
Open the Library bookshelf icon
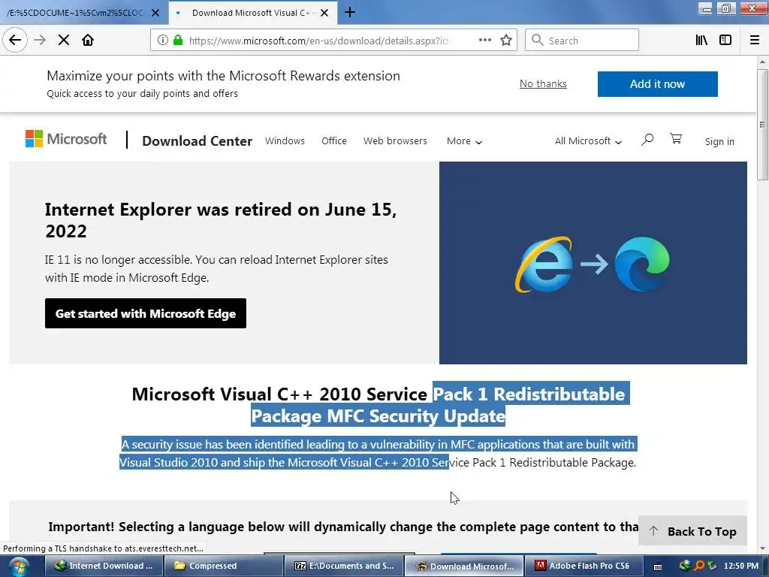tap(701, 41)
